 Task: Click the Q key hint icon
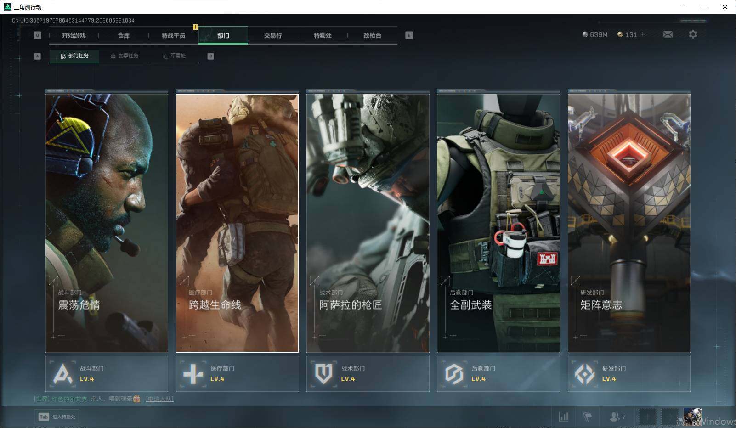[x=38, y=35]
